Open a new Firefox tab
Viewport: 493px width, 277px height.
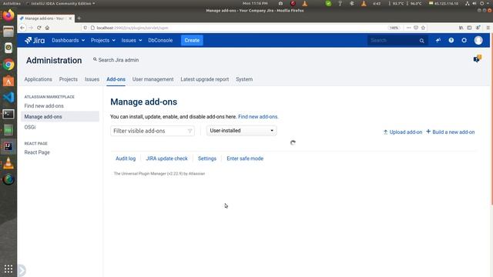[79, 18]
